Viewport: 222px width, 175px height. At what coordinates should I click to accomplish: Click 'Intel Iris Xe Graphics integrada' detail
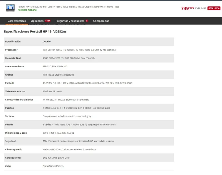58,75
